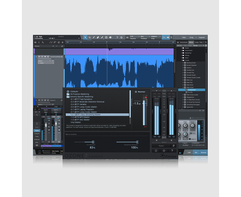
Task: Click the add track plus icon
Action: tap(62, 42)
